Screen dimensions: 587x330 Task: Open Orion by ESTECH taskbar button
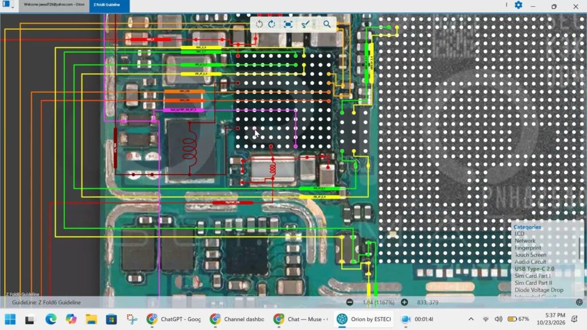point(363,319)
